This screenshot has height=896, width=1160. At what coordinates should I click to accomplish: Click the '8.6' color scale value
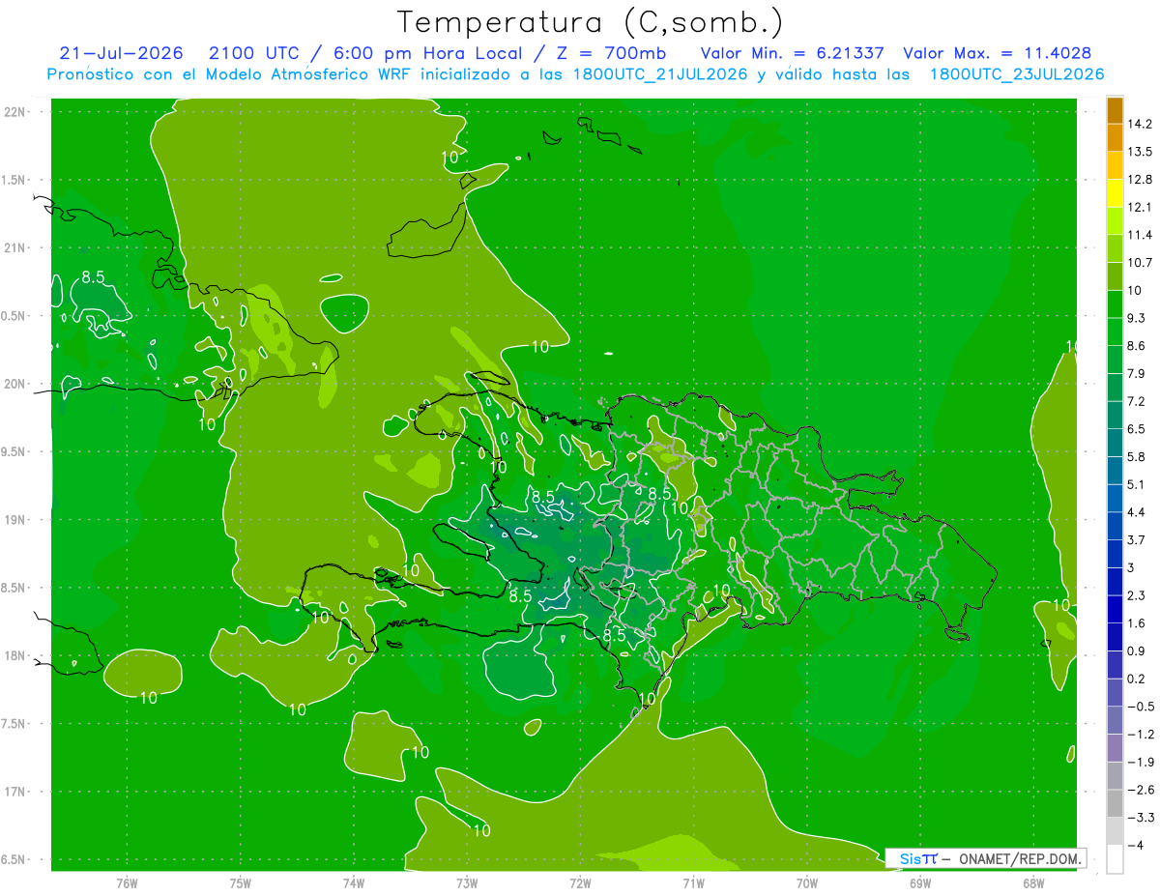[x=1136, y=346]
